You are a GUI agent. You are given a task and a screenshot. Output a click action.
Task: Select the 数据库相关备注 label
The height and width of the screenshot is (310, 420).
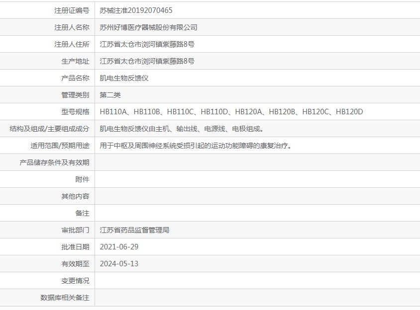(x=65, y=298)
